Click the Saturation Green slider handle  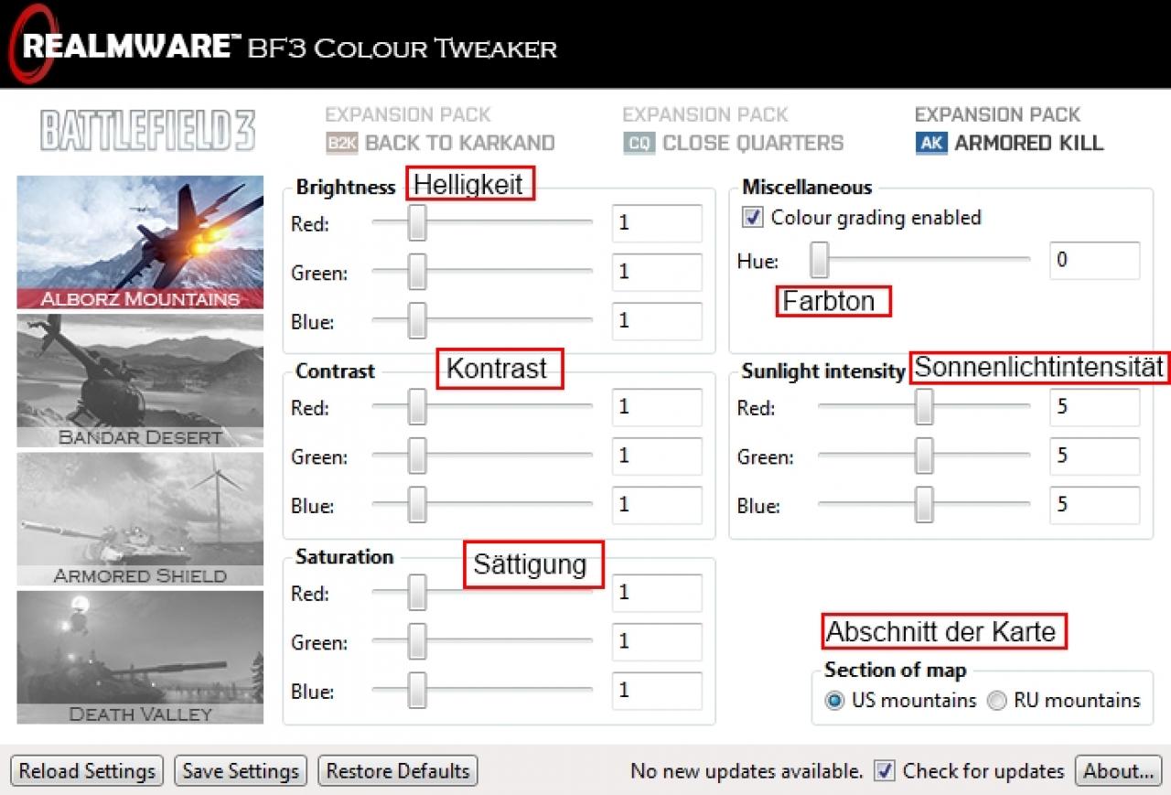point(417,642)
